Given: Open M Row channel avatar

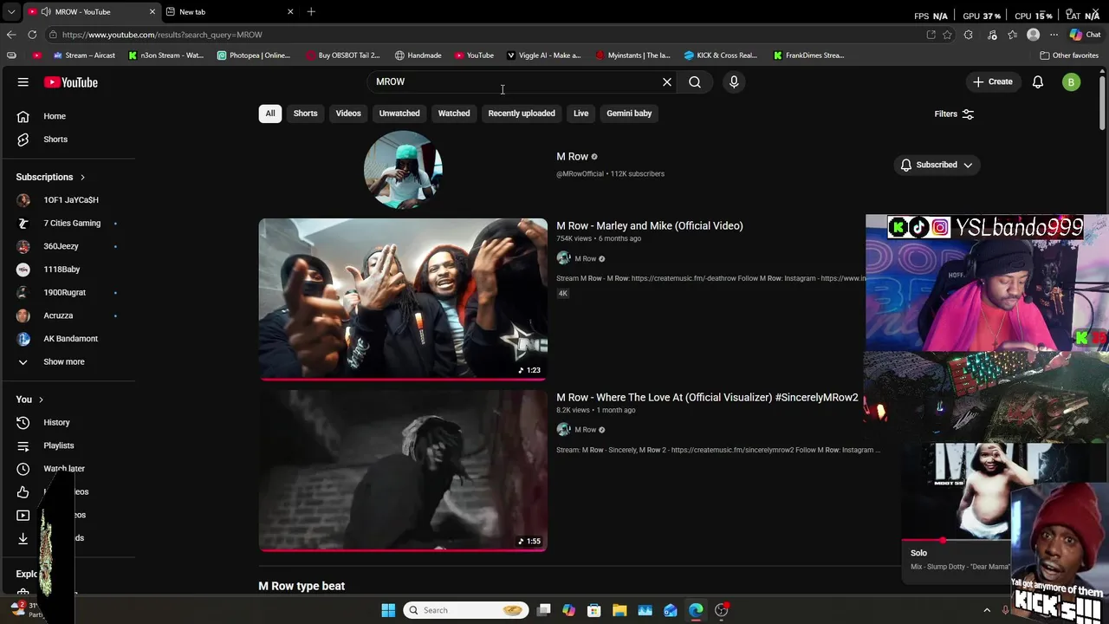Looking at the screenshot, I should 403,170.
